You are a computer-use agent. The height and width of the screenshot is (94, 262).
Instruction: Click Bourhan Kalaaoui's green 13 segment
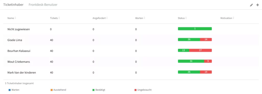(x=183, y=50)
